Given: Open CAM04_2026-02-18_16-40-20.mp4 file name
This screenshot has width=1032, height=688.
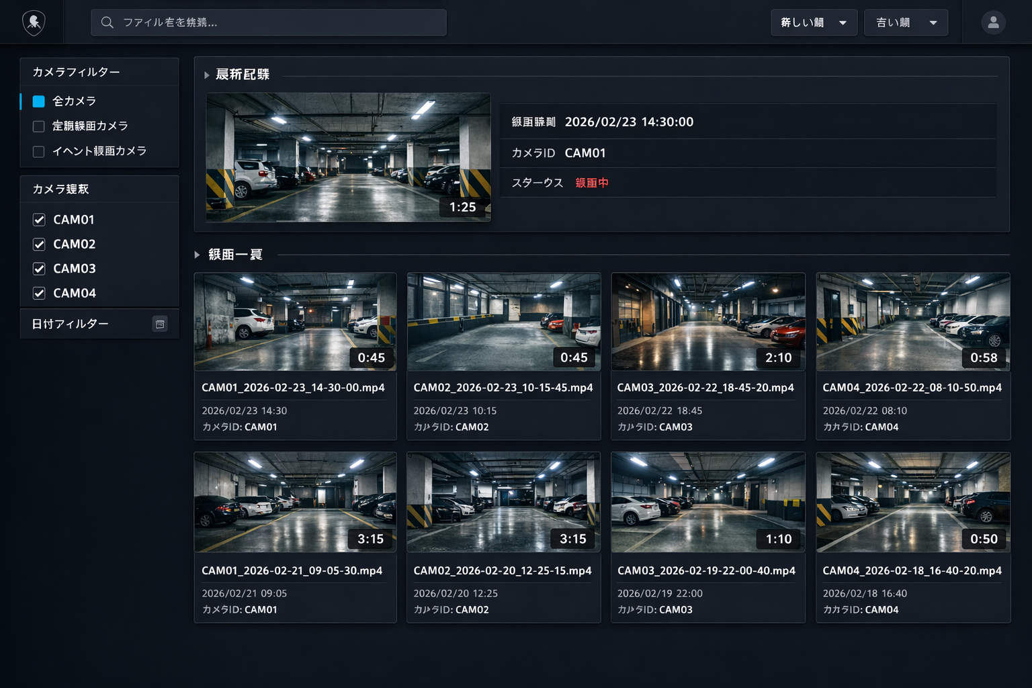Looking at the screenshot, I should pos(912,570).
